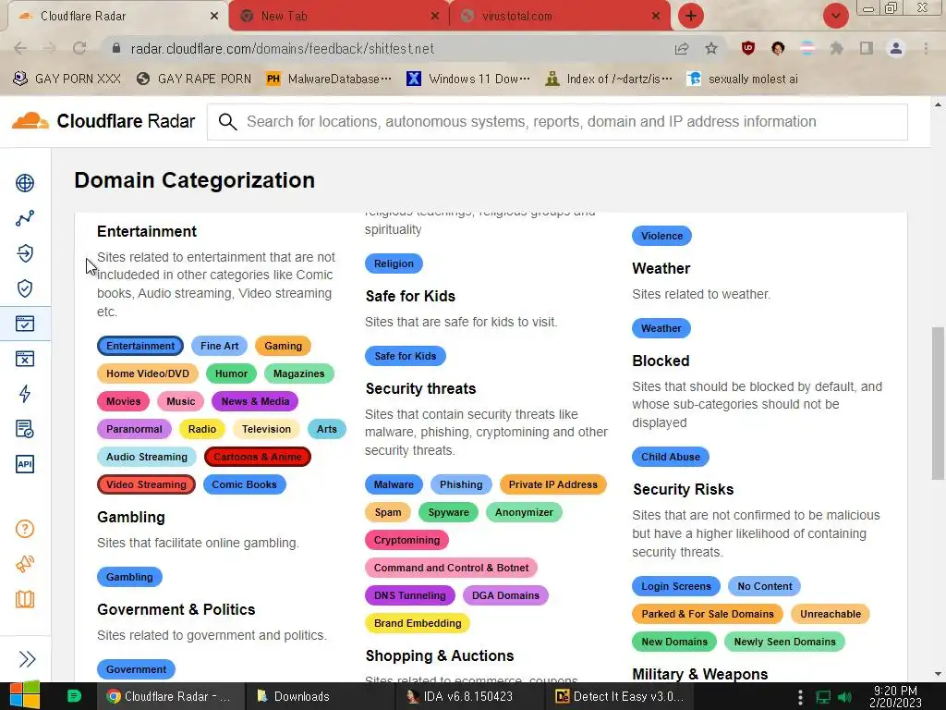Open uBlock Origin extension icon
The image size is (946, 710).
748,48
